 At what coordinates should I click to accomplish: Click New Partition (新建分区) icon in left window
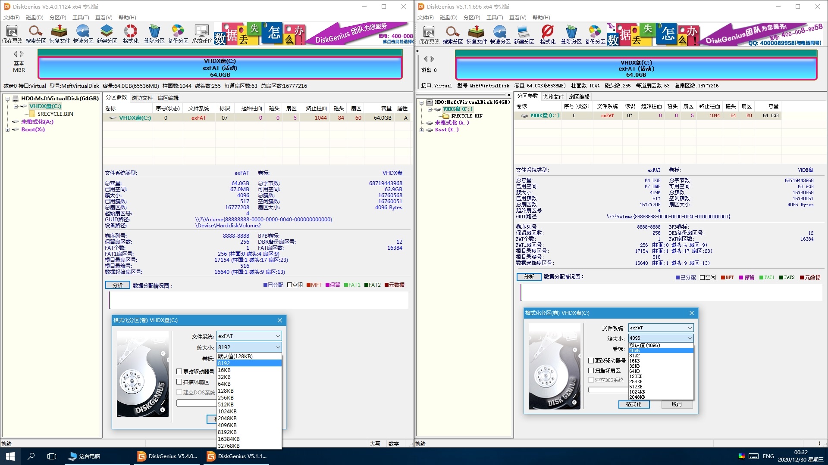(107, 34)
